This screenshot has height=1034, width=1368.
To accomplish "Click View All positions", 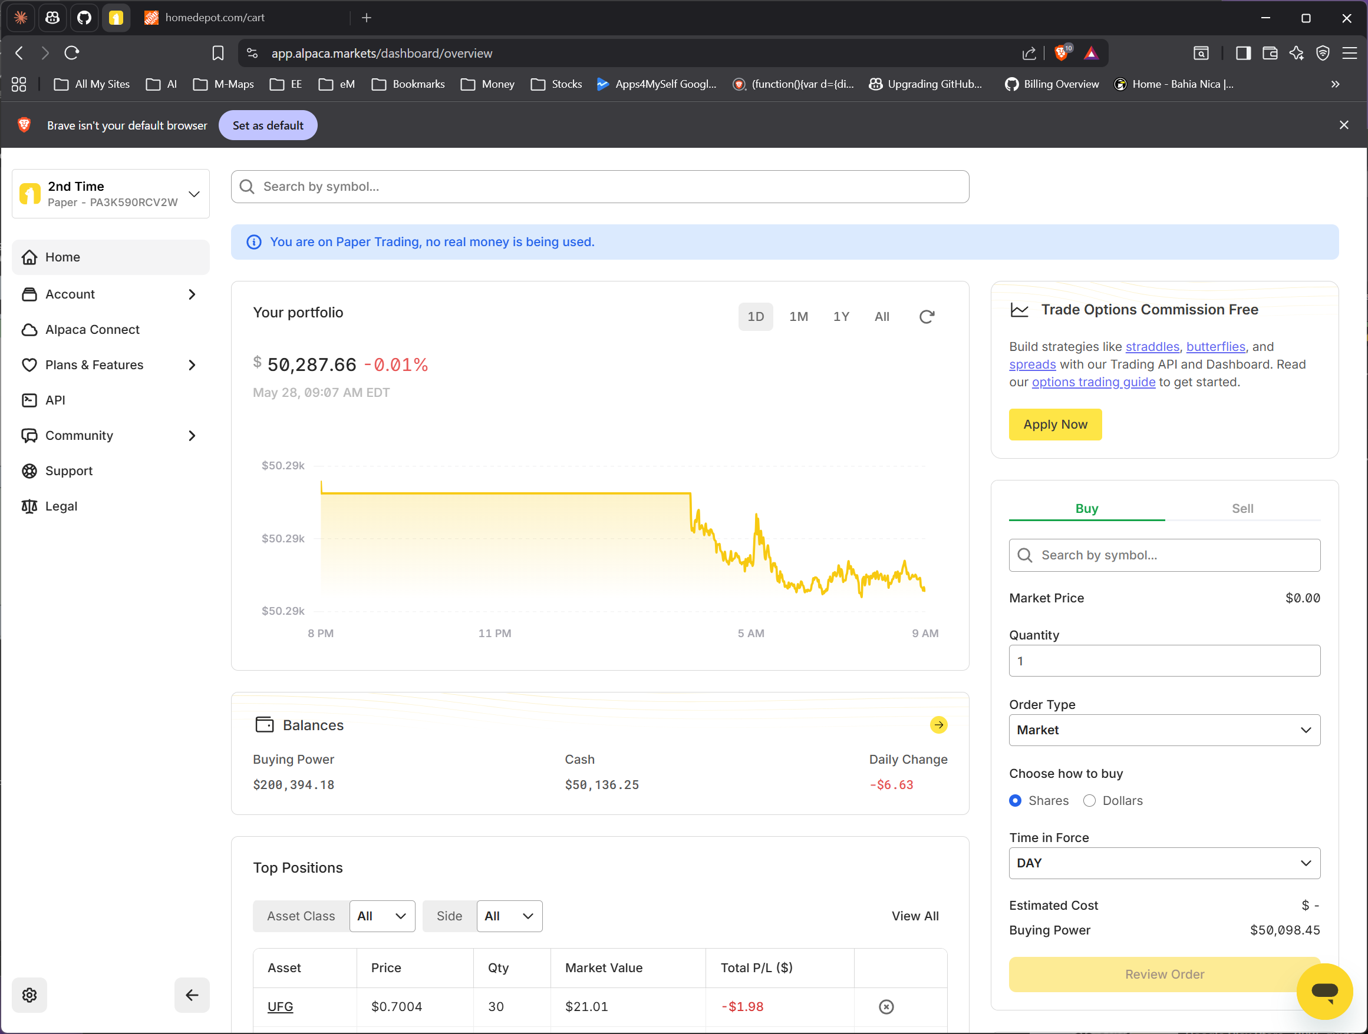I will coord(915,916).
